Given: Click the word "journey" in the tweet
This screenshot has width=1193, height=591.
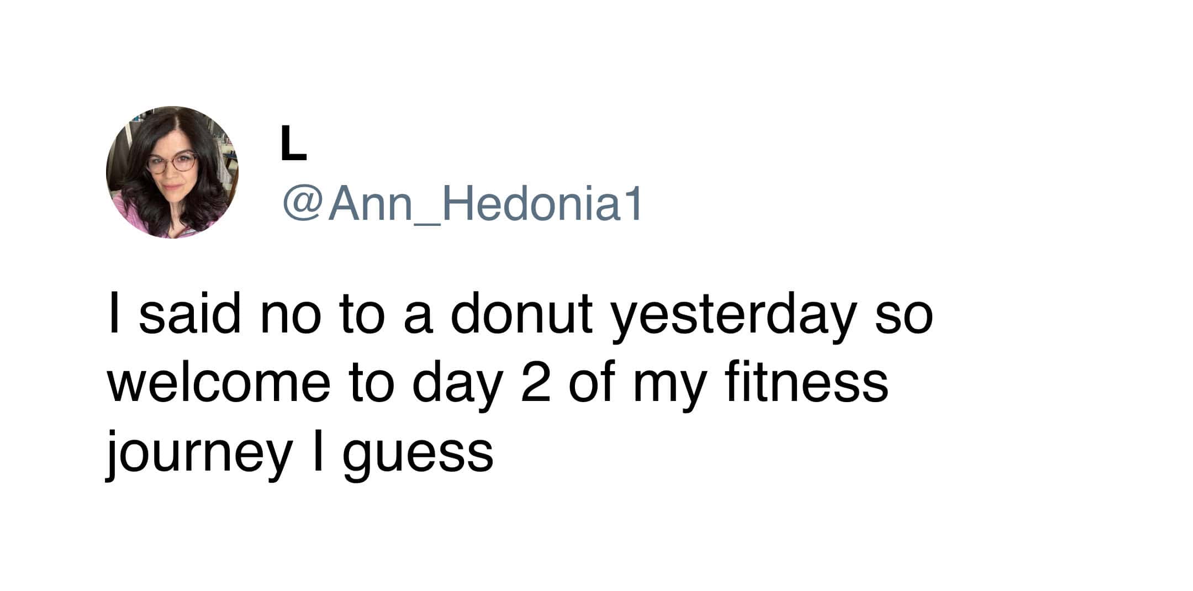Looking at the screenshot, I should coord(198,453).
